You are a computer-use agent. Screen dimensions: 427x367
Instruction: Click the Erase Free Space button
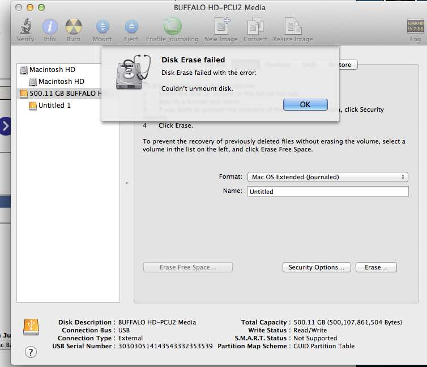coord(188,267)
